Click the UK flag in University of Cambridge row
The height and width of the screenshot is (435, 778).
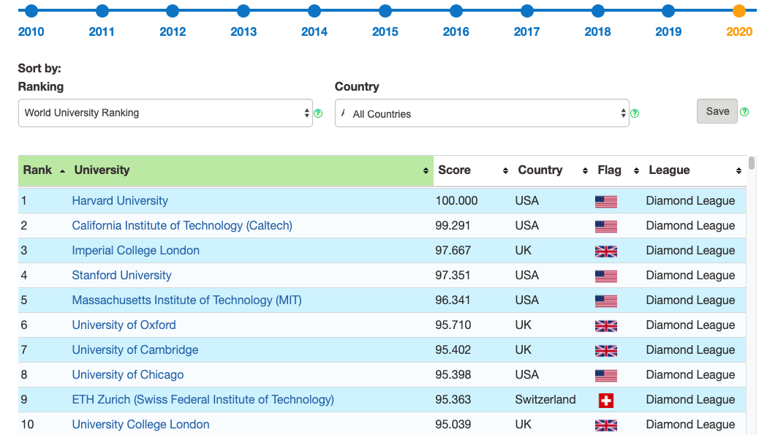[x=606, y=351]
